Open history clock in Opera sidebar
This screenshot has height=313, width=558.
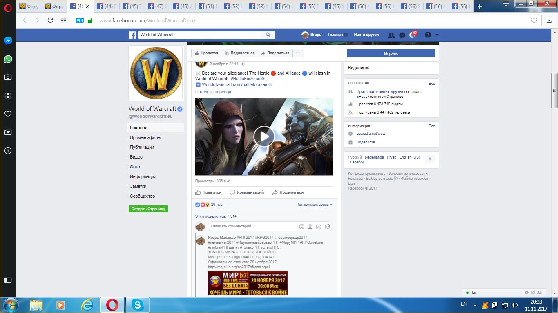click(x=8, y=151)
